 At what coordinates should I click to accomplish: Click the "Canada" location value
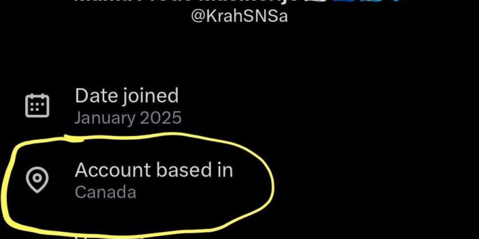tap(105, 192)
